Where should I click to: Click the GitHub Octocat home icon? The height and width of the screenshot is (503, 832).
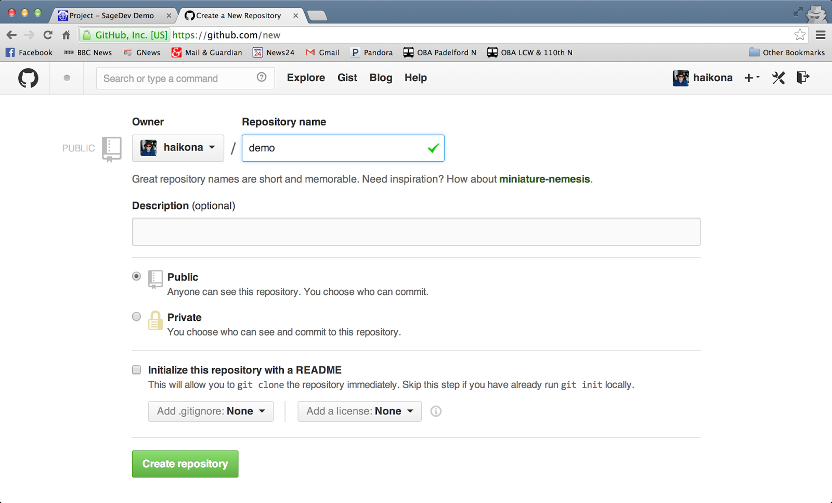[x=27, y=78]
